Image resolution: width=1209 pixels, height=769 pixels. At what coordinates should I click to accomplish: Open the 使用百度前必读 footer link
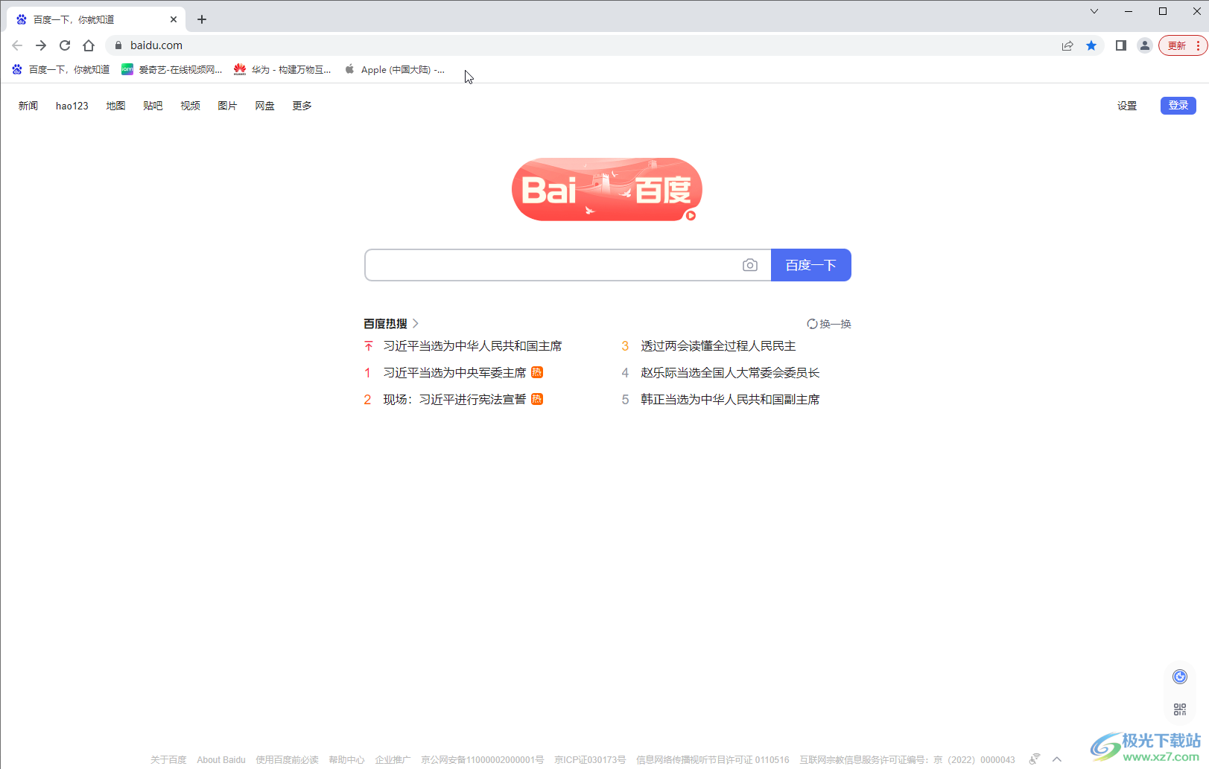(x=287, y=760)
